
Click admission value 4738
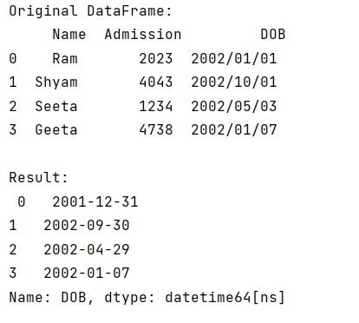pos(156,129)
